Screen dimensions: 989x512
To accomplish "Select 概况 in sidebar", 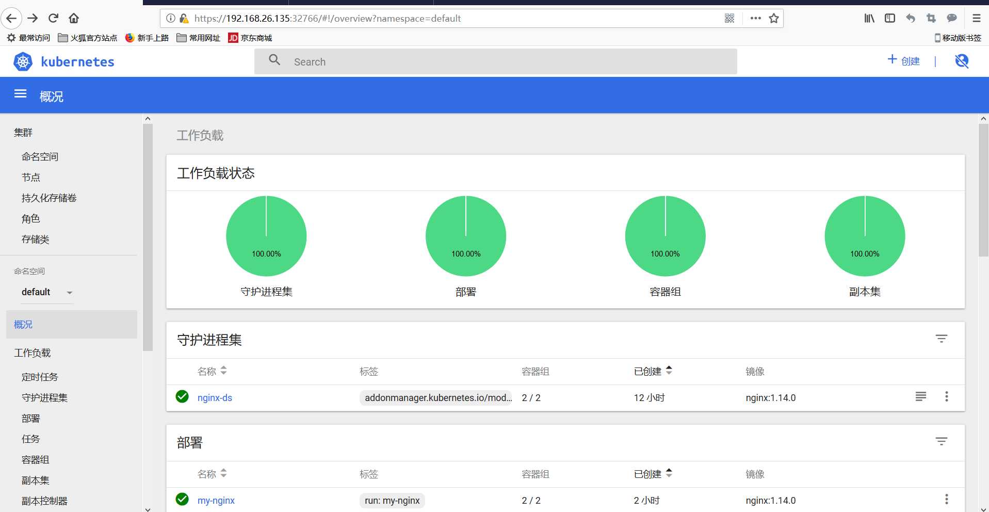I will (72, 324).
